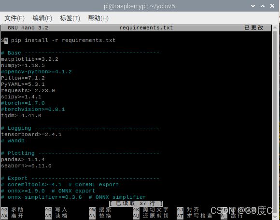Click the ^X 离开 shortcut label
Viewport: 280px width, 220px height.
tap(12, 216)
